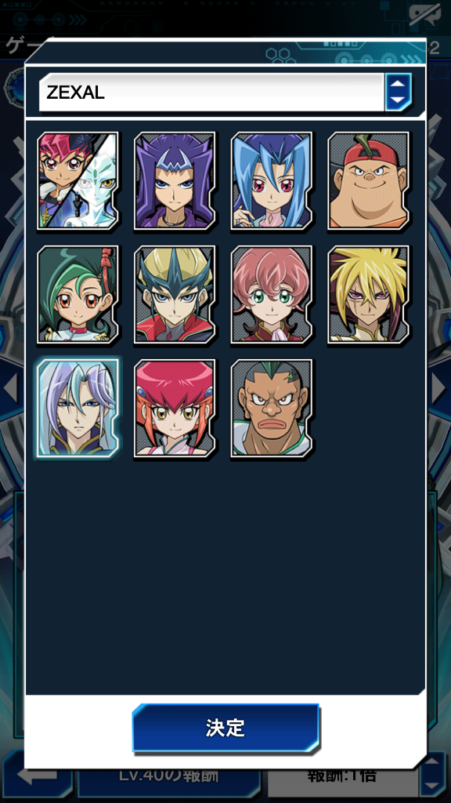
Task: Select the character wearing a red backwards cap
Action: (368, 180)
